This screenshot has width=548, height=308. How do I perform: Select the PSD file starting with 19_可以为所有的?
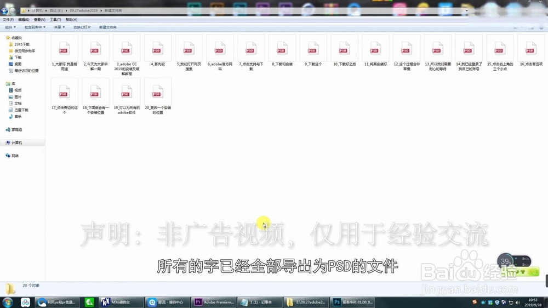pos(127,96)
